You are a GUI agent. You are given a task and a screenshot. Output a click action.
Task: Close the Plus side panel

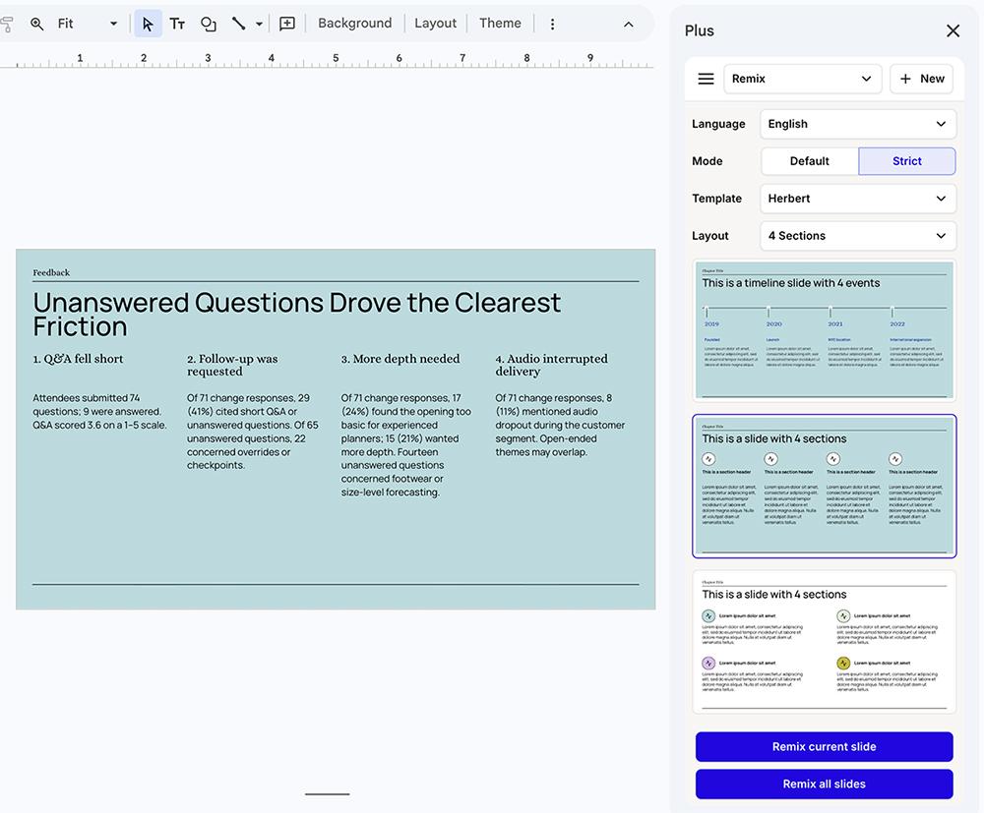point(953,30)
